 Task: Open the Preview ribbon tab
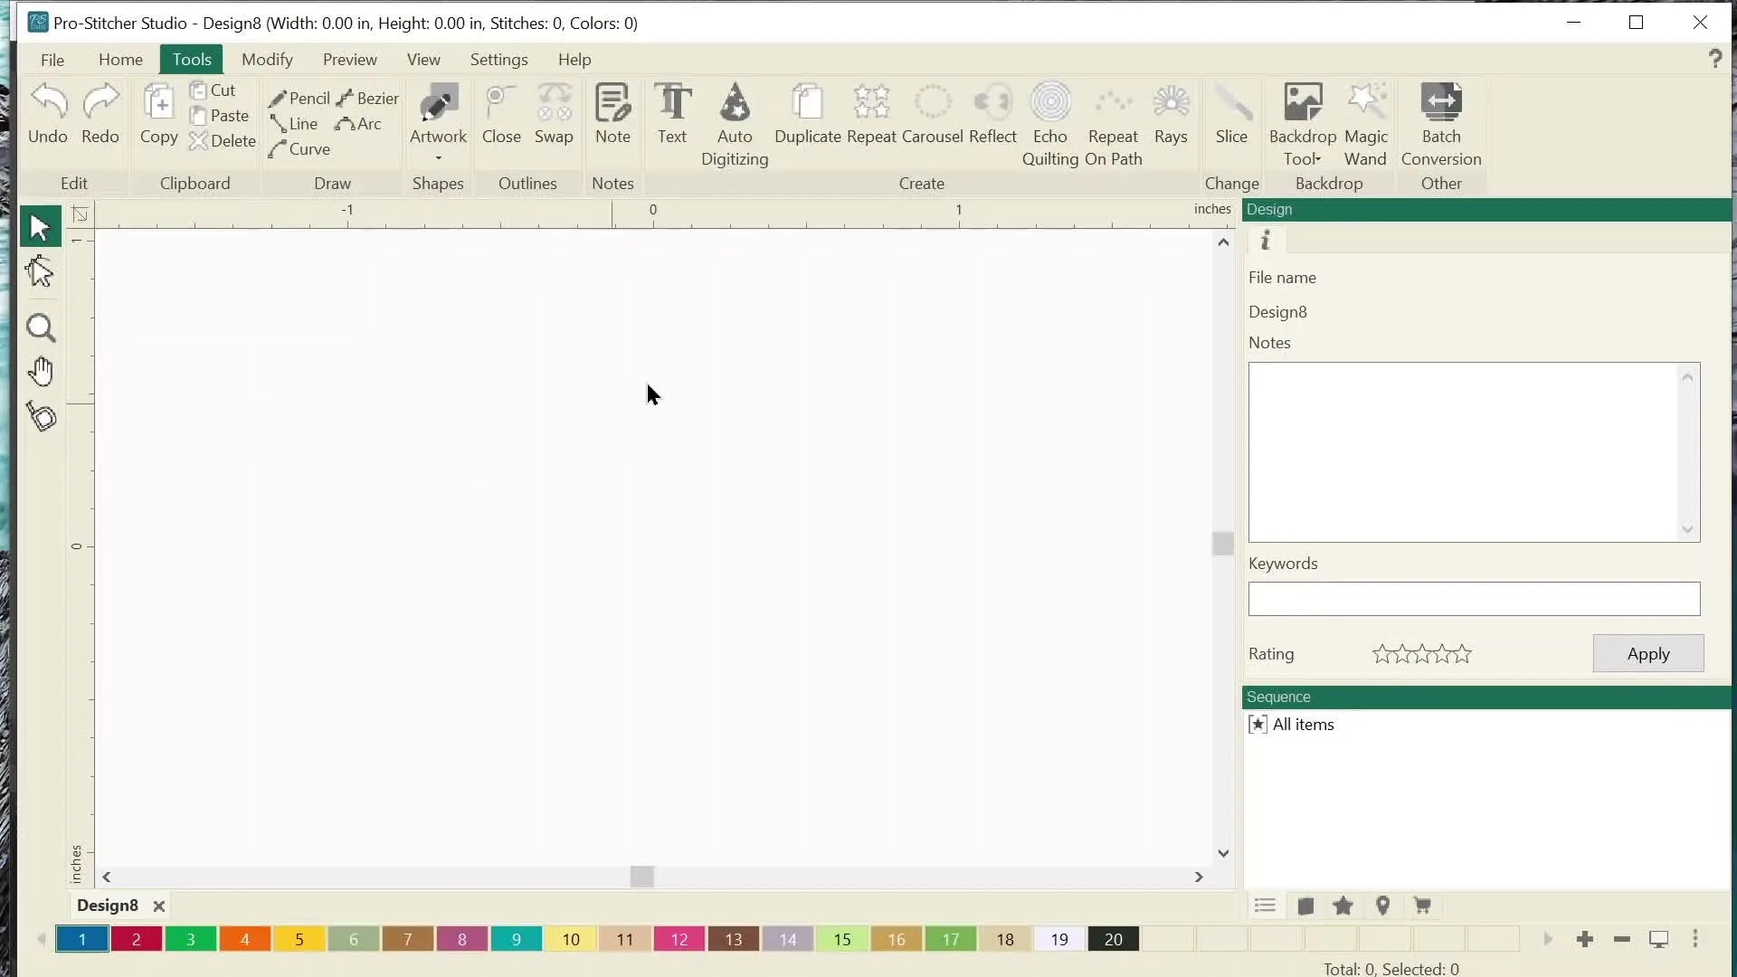(349, 60)
